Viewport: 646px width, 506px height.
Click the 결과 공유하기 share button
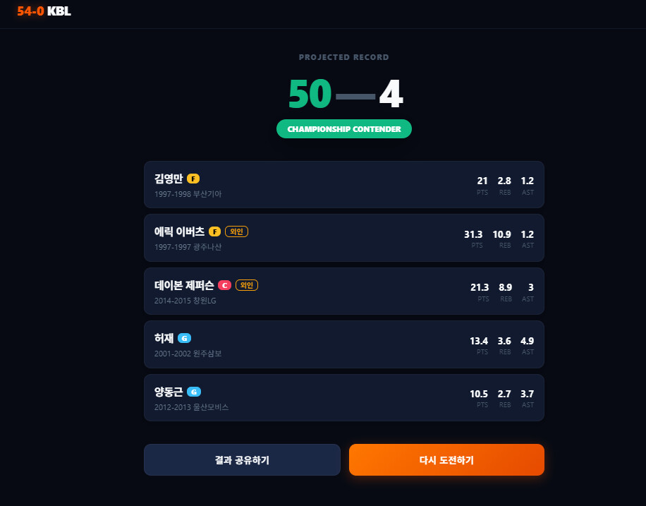[x=243, y=460]
